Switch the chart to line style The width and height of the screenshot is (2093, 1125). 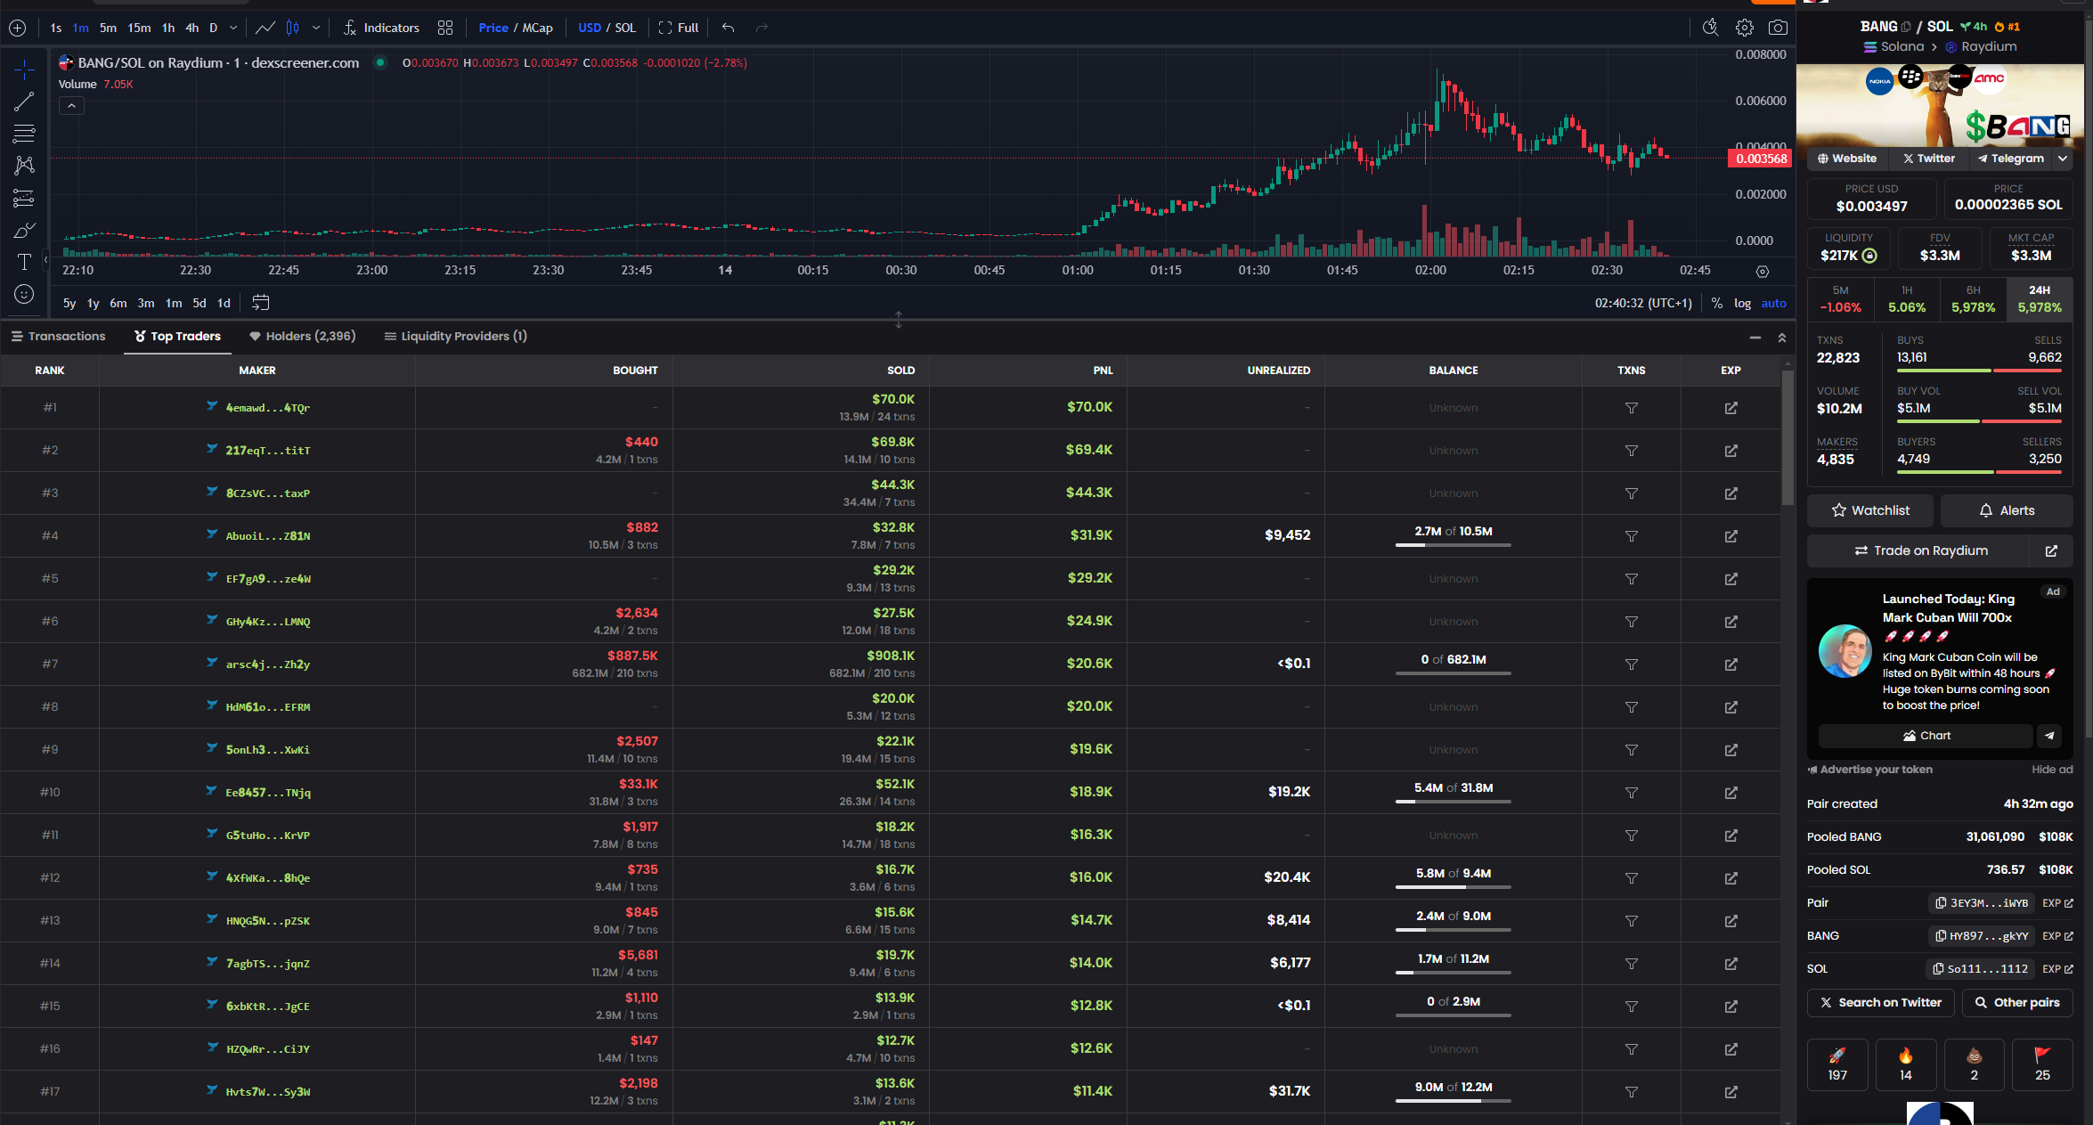click(x=265, y=28)
